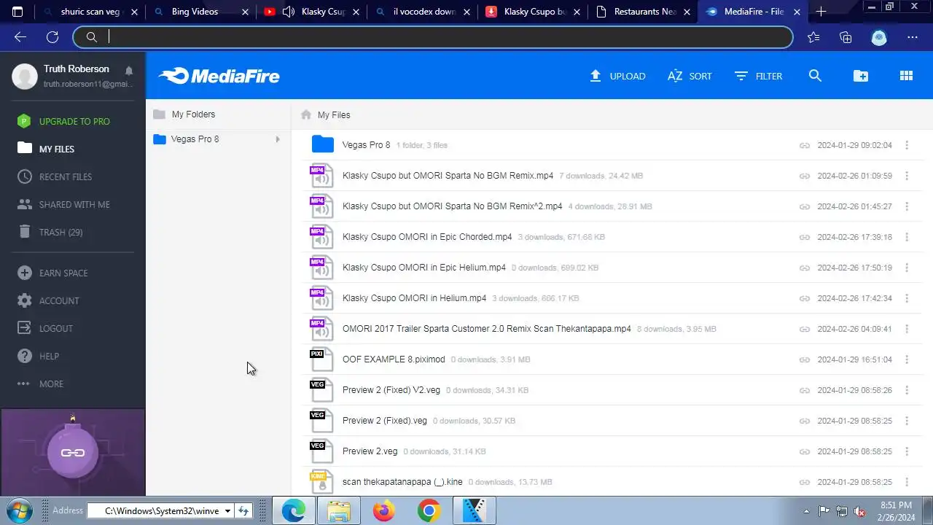Click the purple link promo banner

(73, 453)
